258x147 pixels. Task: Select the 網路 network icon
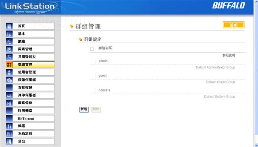(x=9, y=41)
